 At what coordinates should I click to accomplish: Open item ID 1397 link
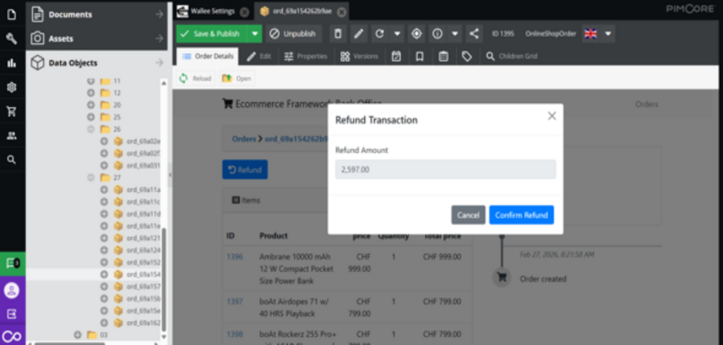point(234,302)
